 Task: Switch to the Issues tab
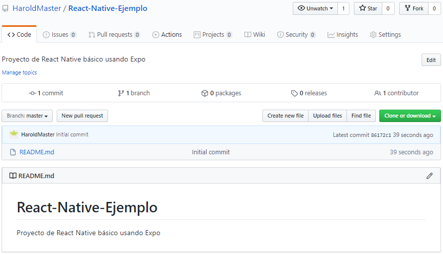pyautogui.click(x=59, y=35)
